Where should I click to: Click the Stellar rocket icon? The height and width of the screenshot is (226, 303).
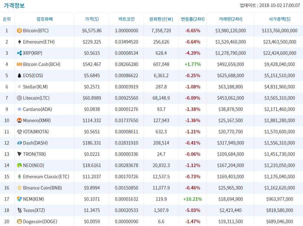(x=19, y=87)
